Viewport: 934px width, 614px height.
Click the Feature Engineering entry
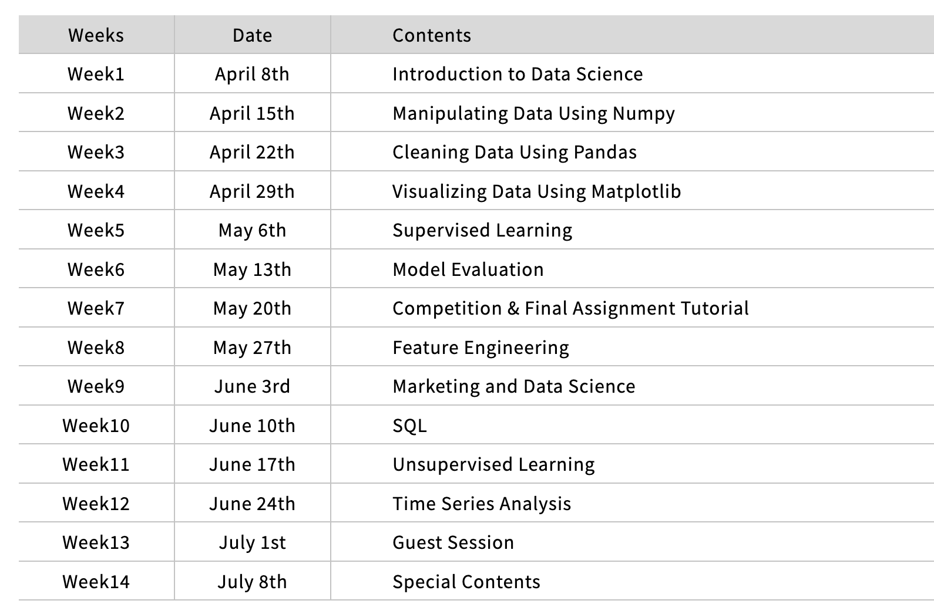coord(481,348)
